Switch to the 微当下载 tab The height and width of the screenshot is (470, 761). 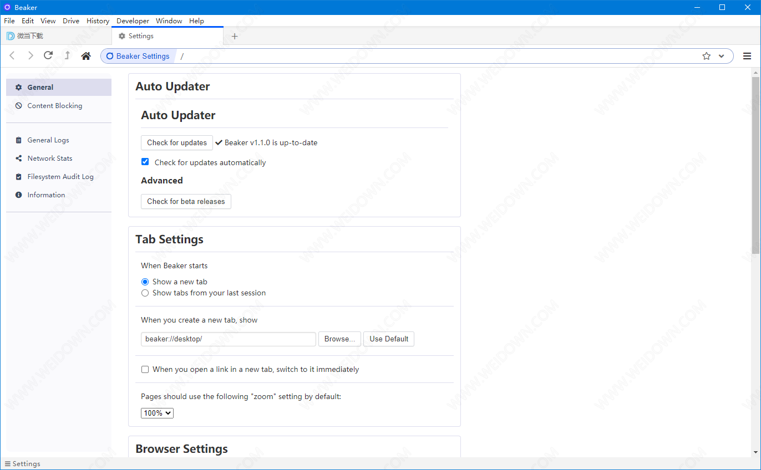click(x=56, y=36)
